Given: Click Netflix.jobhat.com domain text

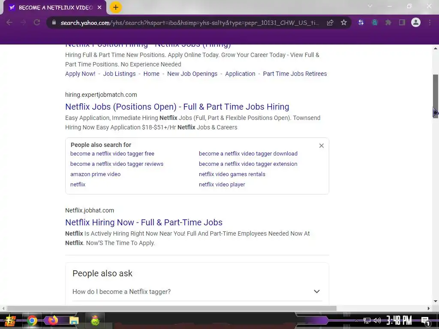Looking at the screenshot, I should tap(90, 210).
